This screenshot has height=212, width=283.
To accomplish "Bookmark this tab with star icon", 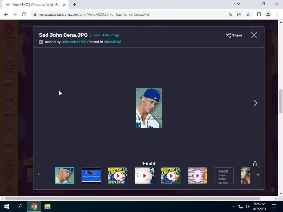I will pos(248,14).
